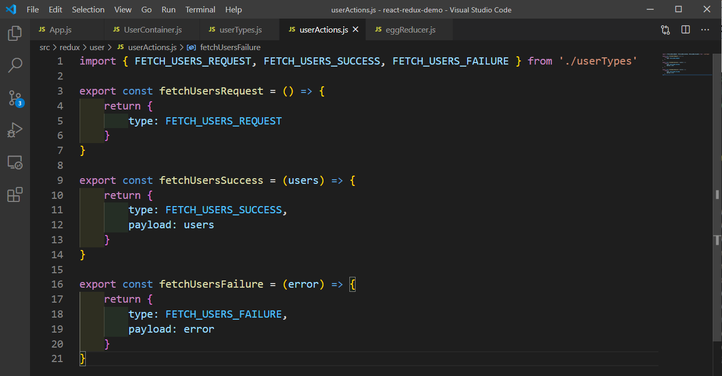
Task: Switch to the UserContainer.js tab
Action: tap(152, 30)
